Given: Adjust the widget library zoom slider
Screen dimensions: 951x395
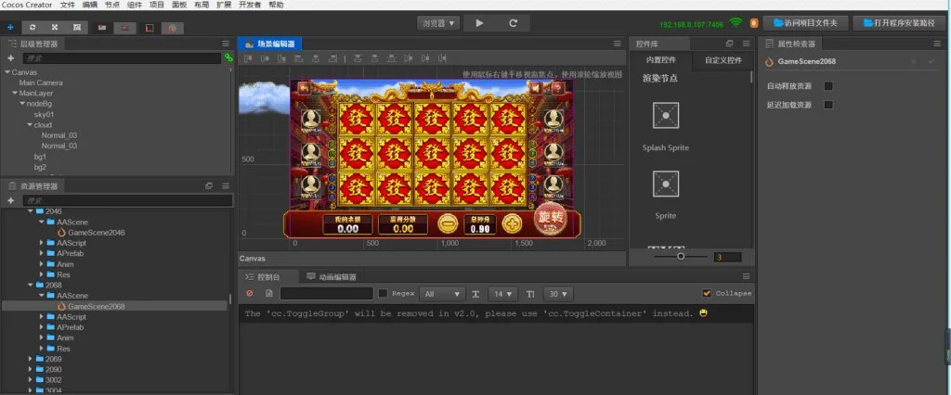Looking at the screenshot, I should [x=681, y=256].
